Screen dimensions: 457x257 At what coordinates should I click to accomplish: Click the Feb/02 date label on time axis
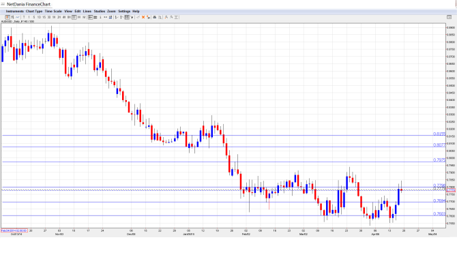246,234
